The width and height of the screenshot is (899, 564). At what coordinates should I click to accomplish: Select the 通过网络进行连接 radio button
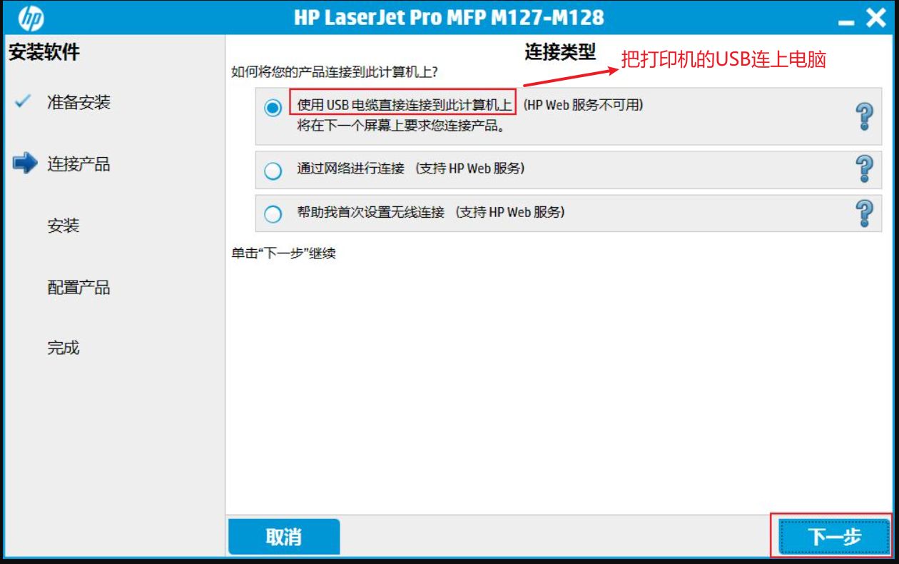[273, 171]
